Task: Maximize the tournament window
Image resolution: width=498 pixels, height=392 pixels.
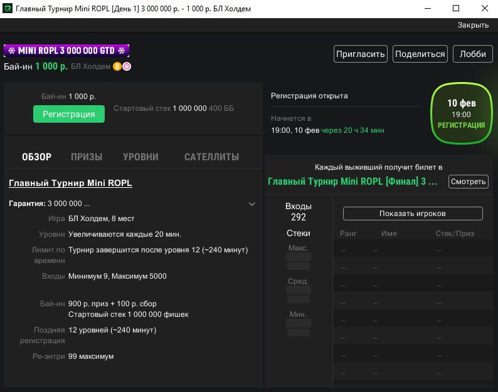Action: click(456, 9)
